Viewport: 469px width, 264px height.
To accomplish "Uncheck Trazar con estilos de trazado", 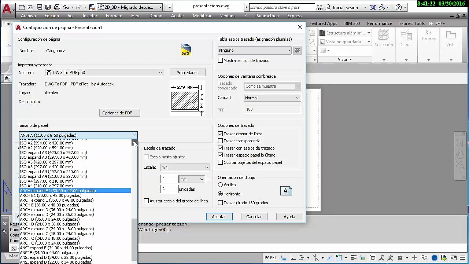I will pos(221,148).
